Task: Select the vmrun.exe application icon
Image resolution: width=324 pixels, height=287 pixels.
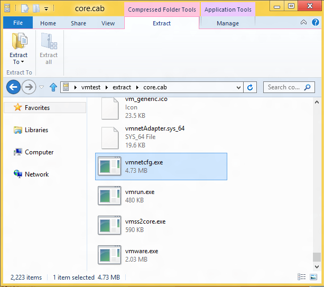Action: (109, 196)
